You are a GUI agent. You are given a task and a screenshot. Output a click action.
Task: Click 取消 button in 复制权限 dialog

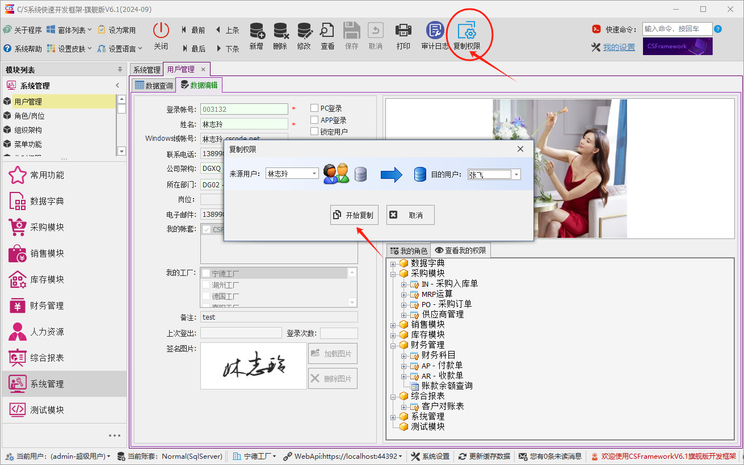point(410,215)
